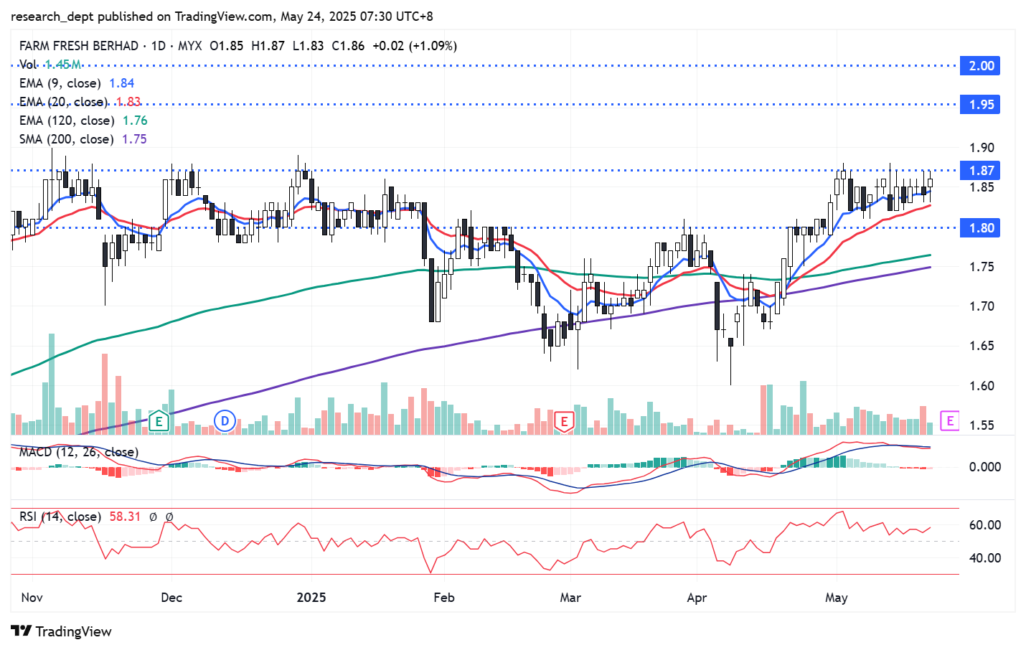Click the red E earnings marker near March
1026x650 pixels.
click(x=565, y=421)
